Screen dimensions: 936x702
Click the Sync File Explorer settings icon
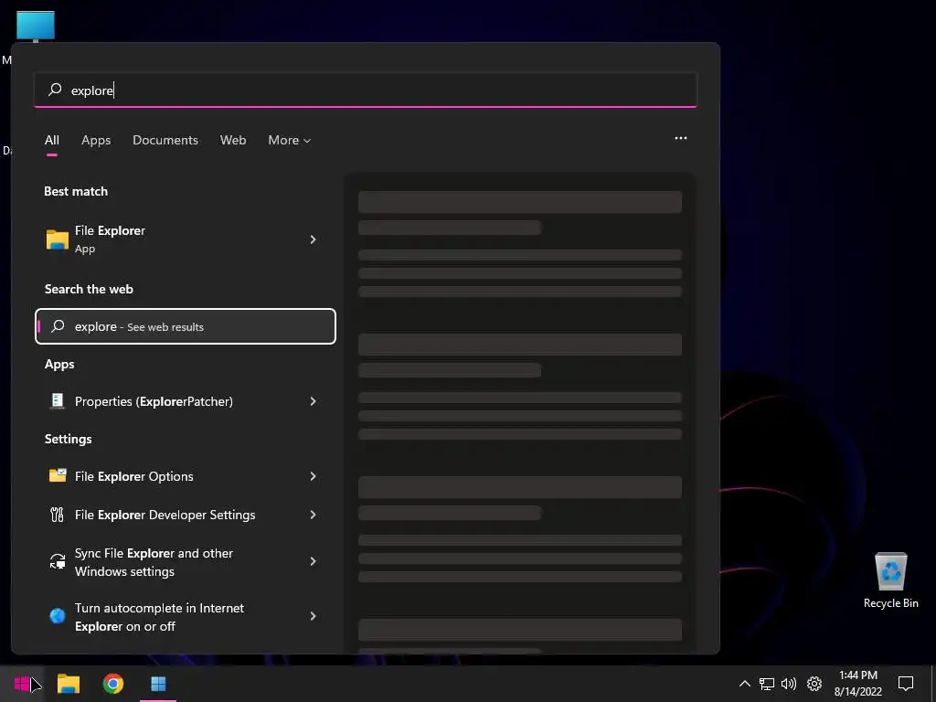[58, 561]
